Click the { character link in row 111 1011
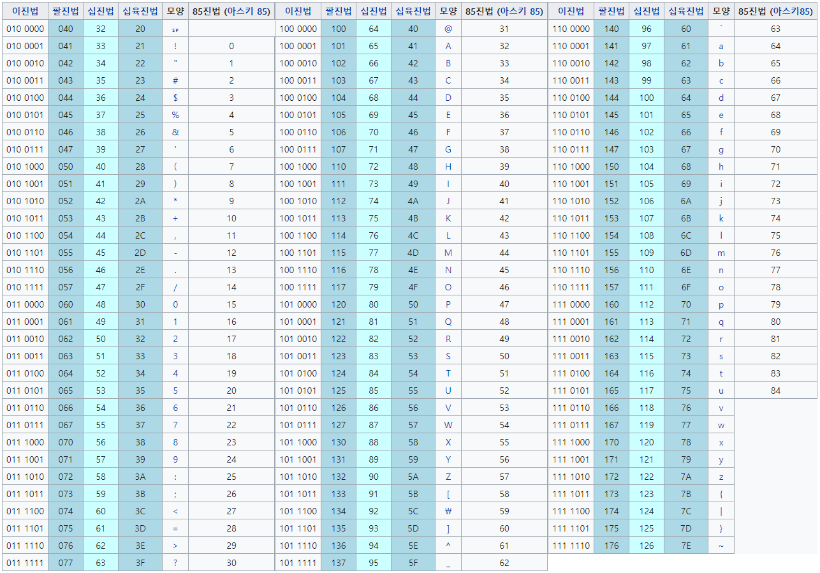The height and width of the screenshot is (573, 820). (721, 494)
